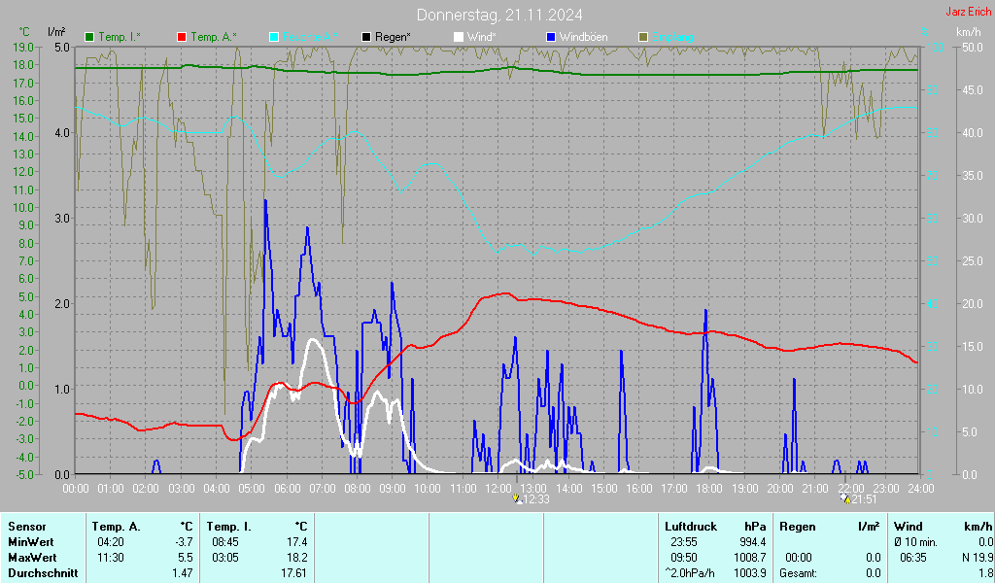Select the 'Temp. I.*' legend label

click(x=120, y=38)
